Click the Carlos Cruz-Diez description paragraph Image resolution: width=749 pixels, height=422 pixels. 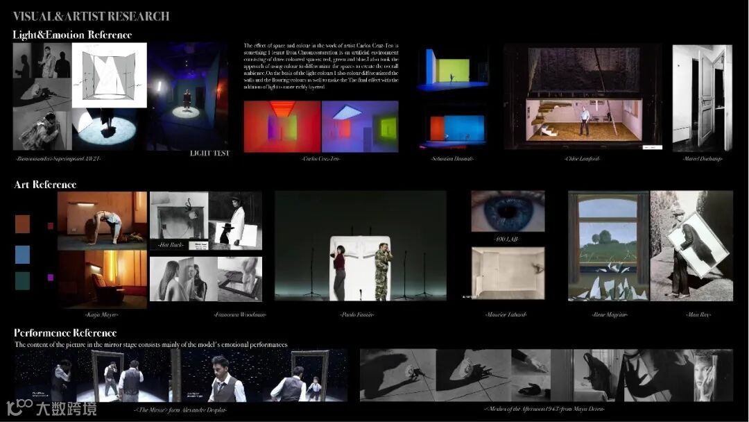(321, 66)
